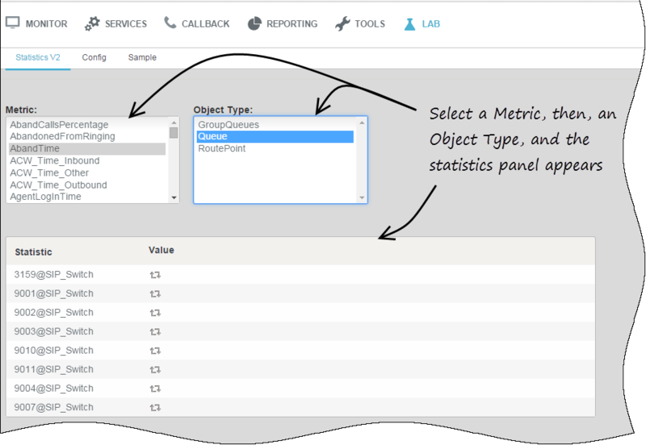Screen dimensions: 646x445
Task: Click the Value column header
Action: pos(161,250)
